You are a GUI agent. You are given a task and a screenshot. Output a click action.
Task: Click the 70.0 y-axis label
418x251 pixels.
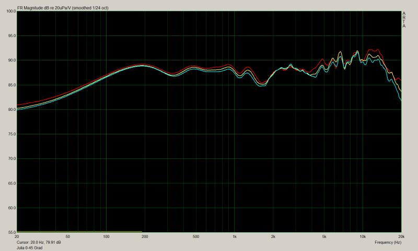coord(11,159)
